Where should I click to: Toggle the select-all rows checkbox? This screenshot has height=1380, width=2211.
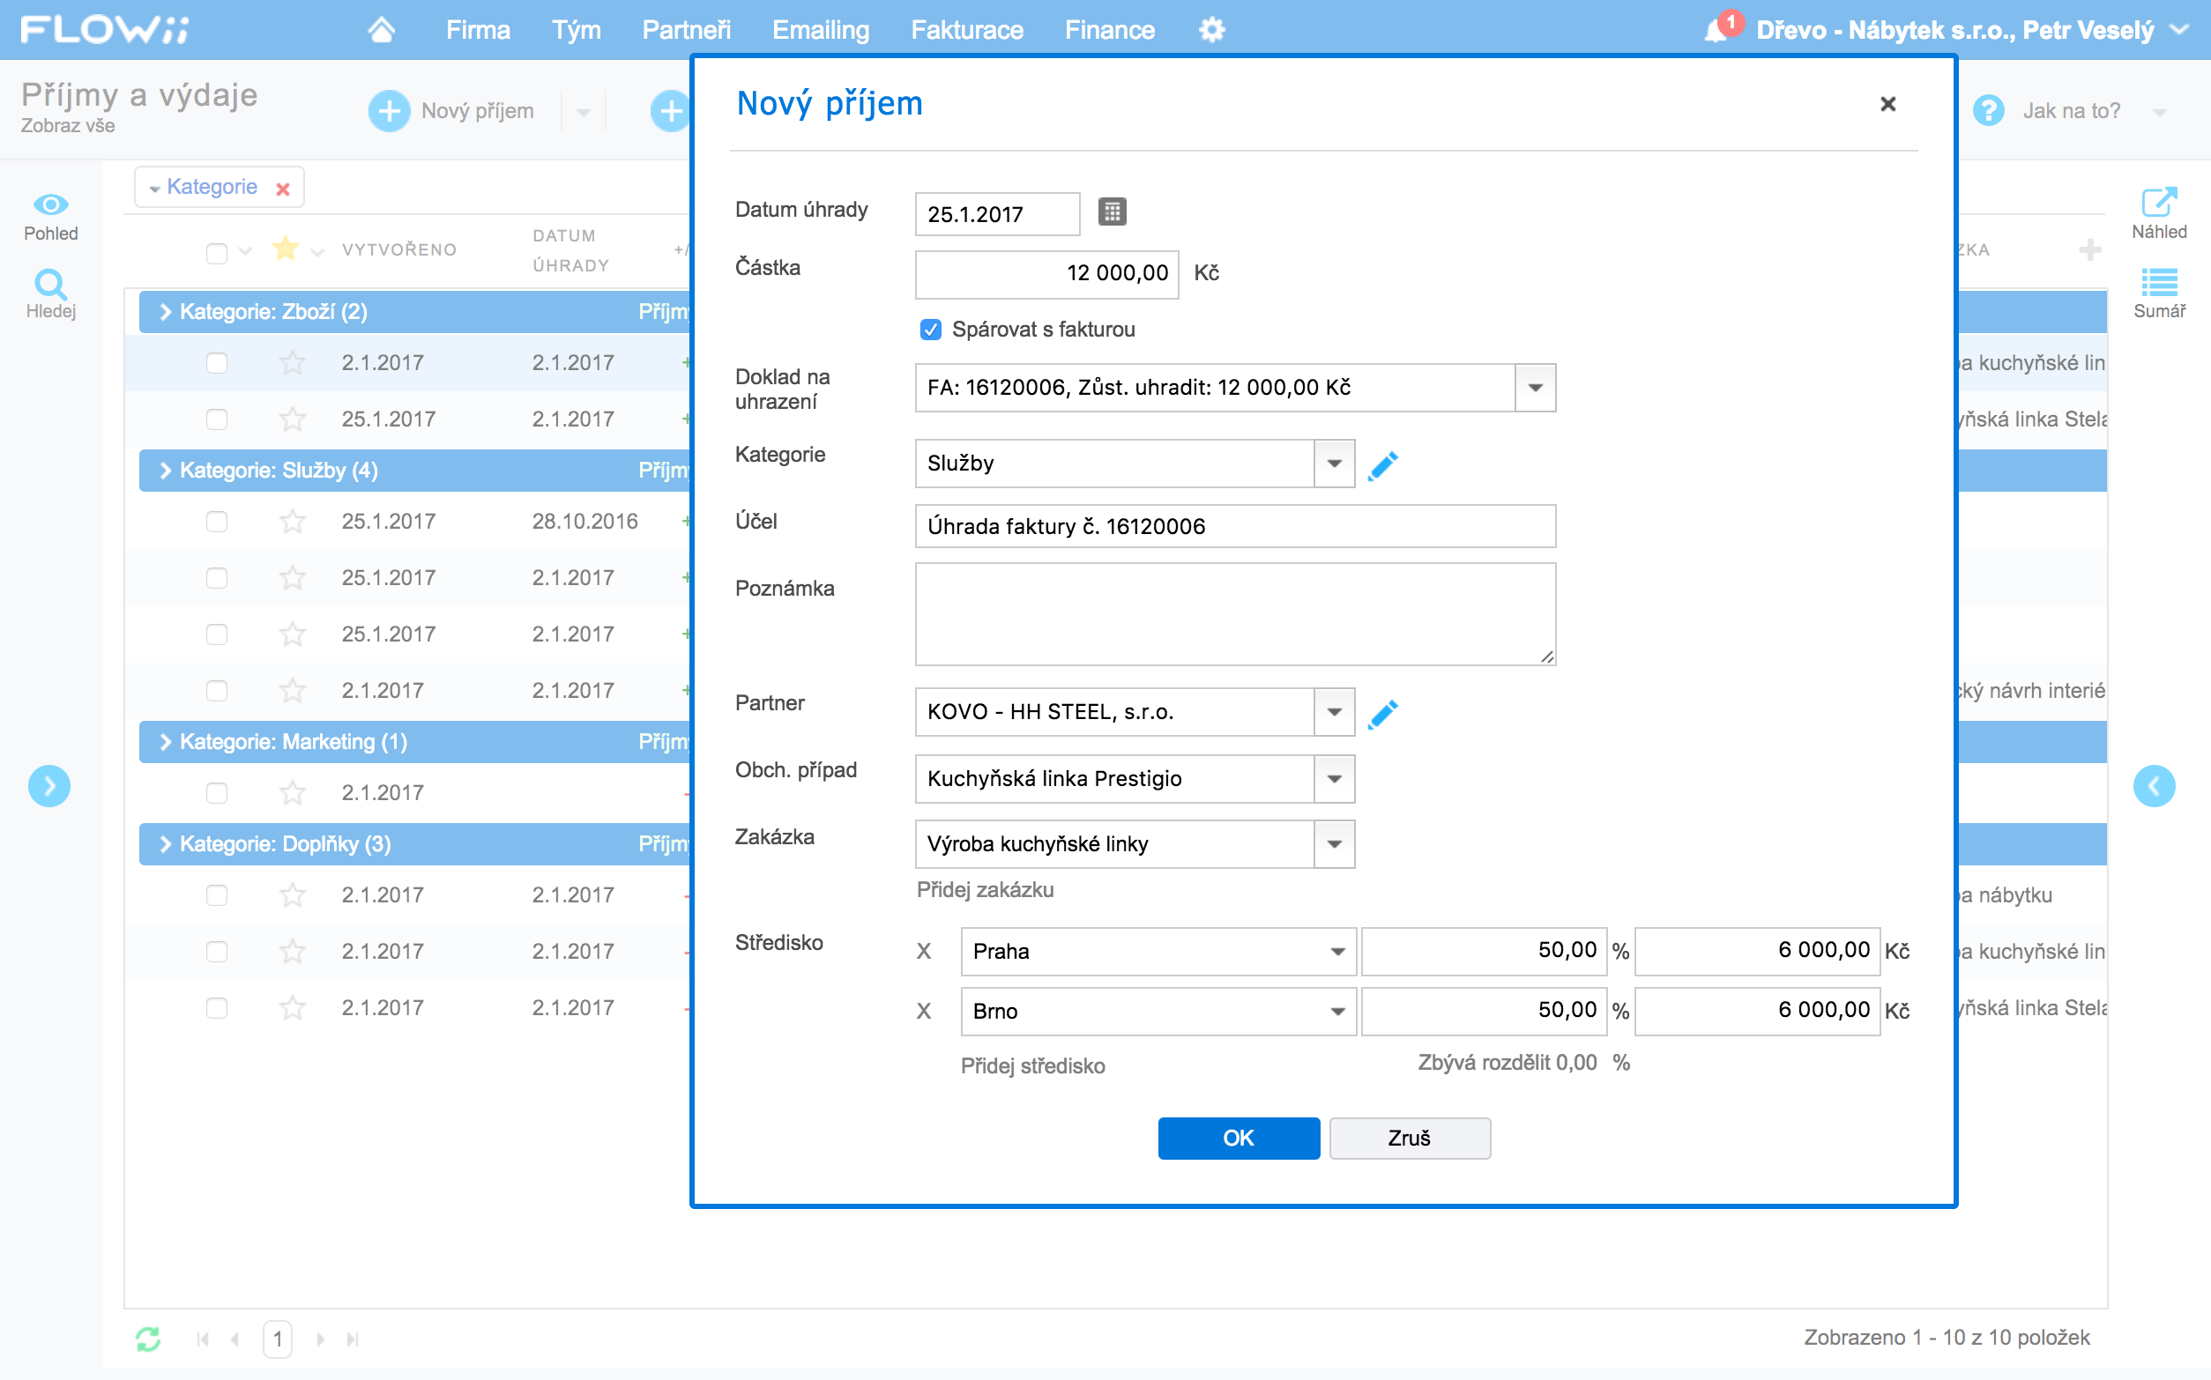point(216,253)
